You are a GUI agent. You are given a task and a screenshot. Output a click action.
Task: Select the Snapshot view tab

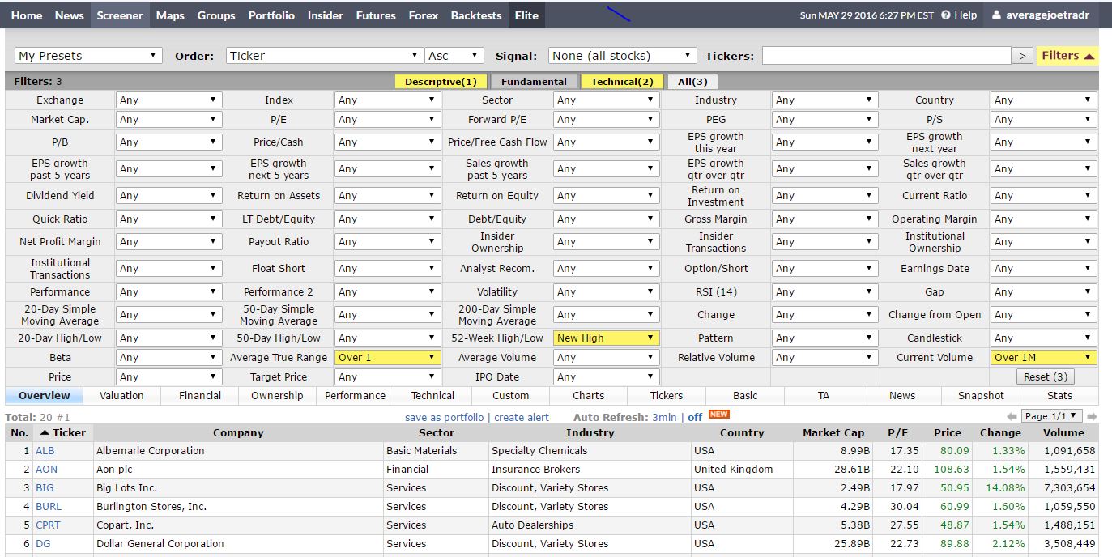coord(981,396)
